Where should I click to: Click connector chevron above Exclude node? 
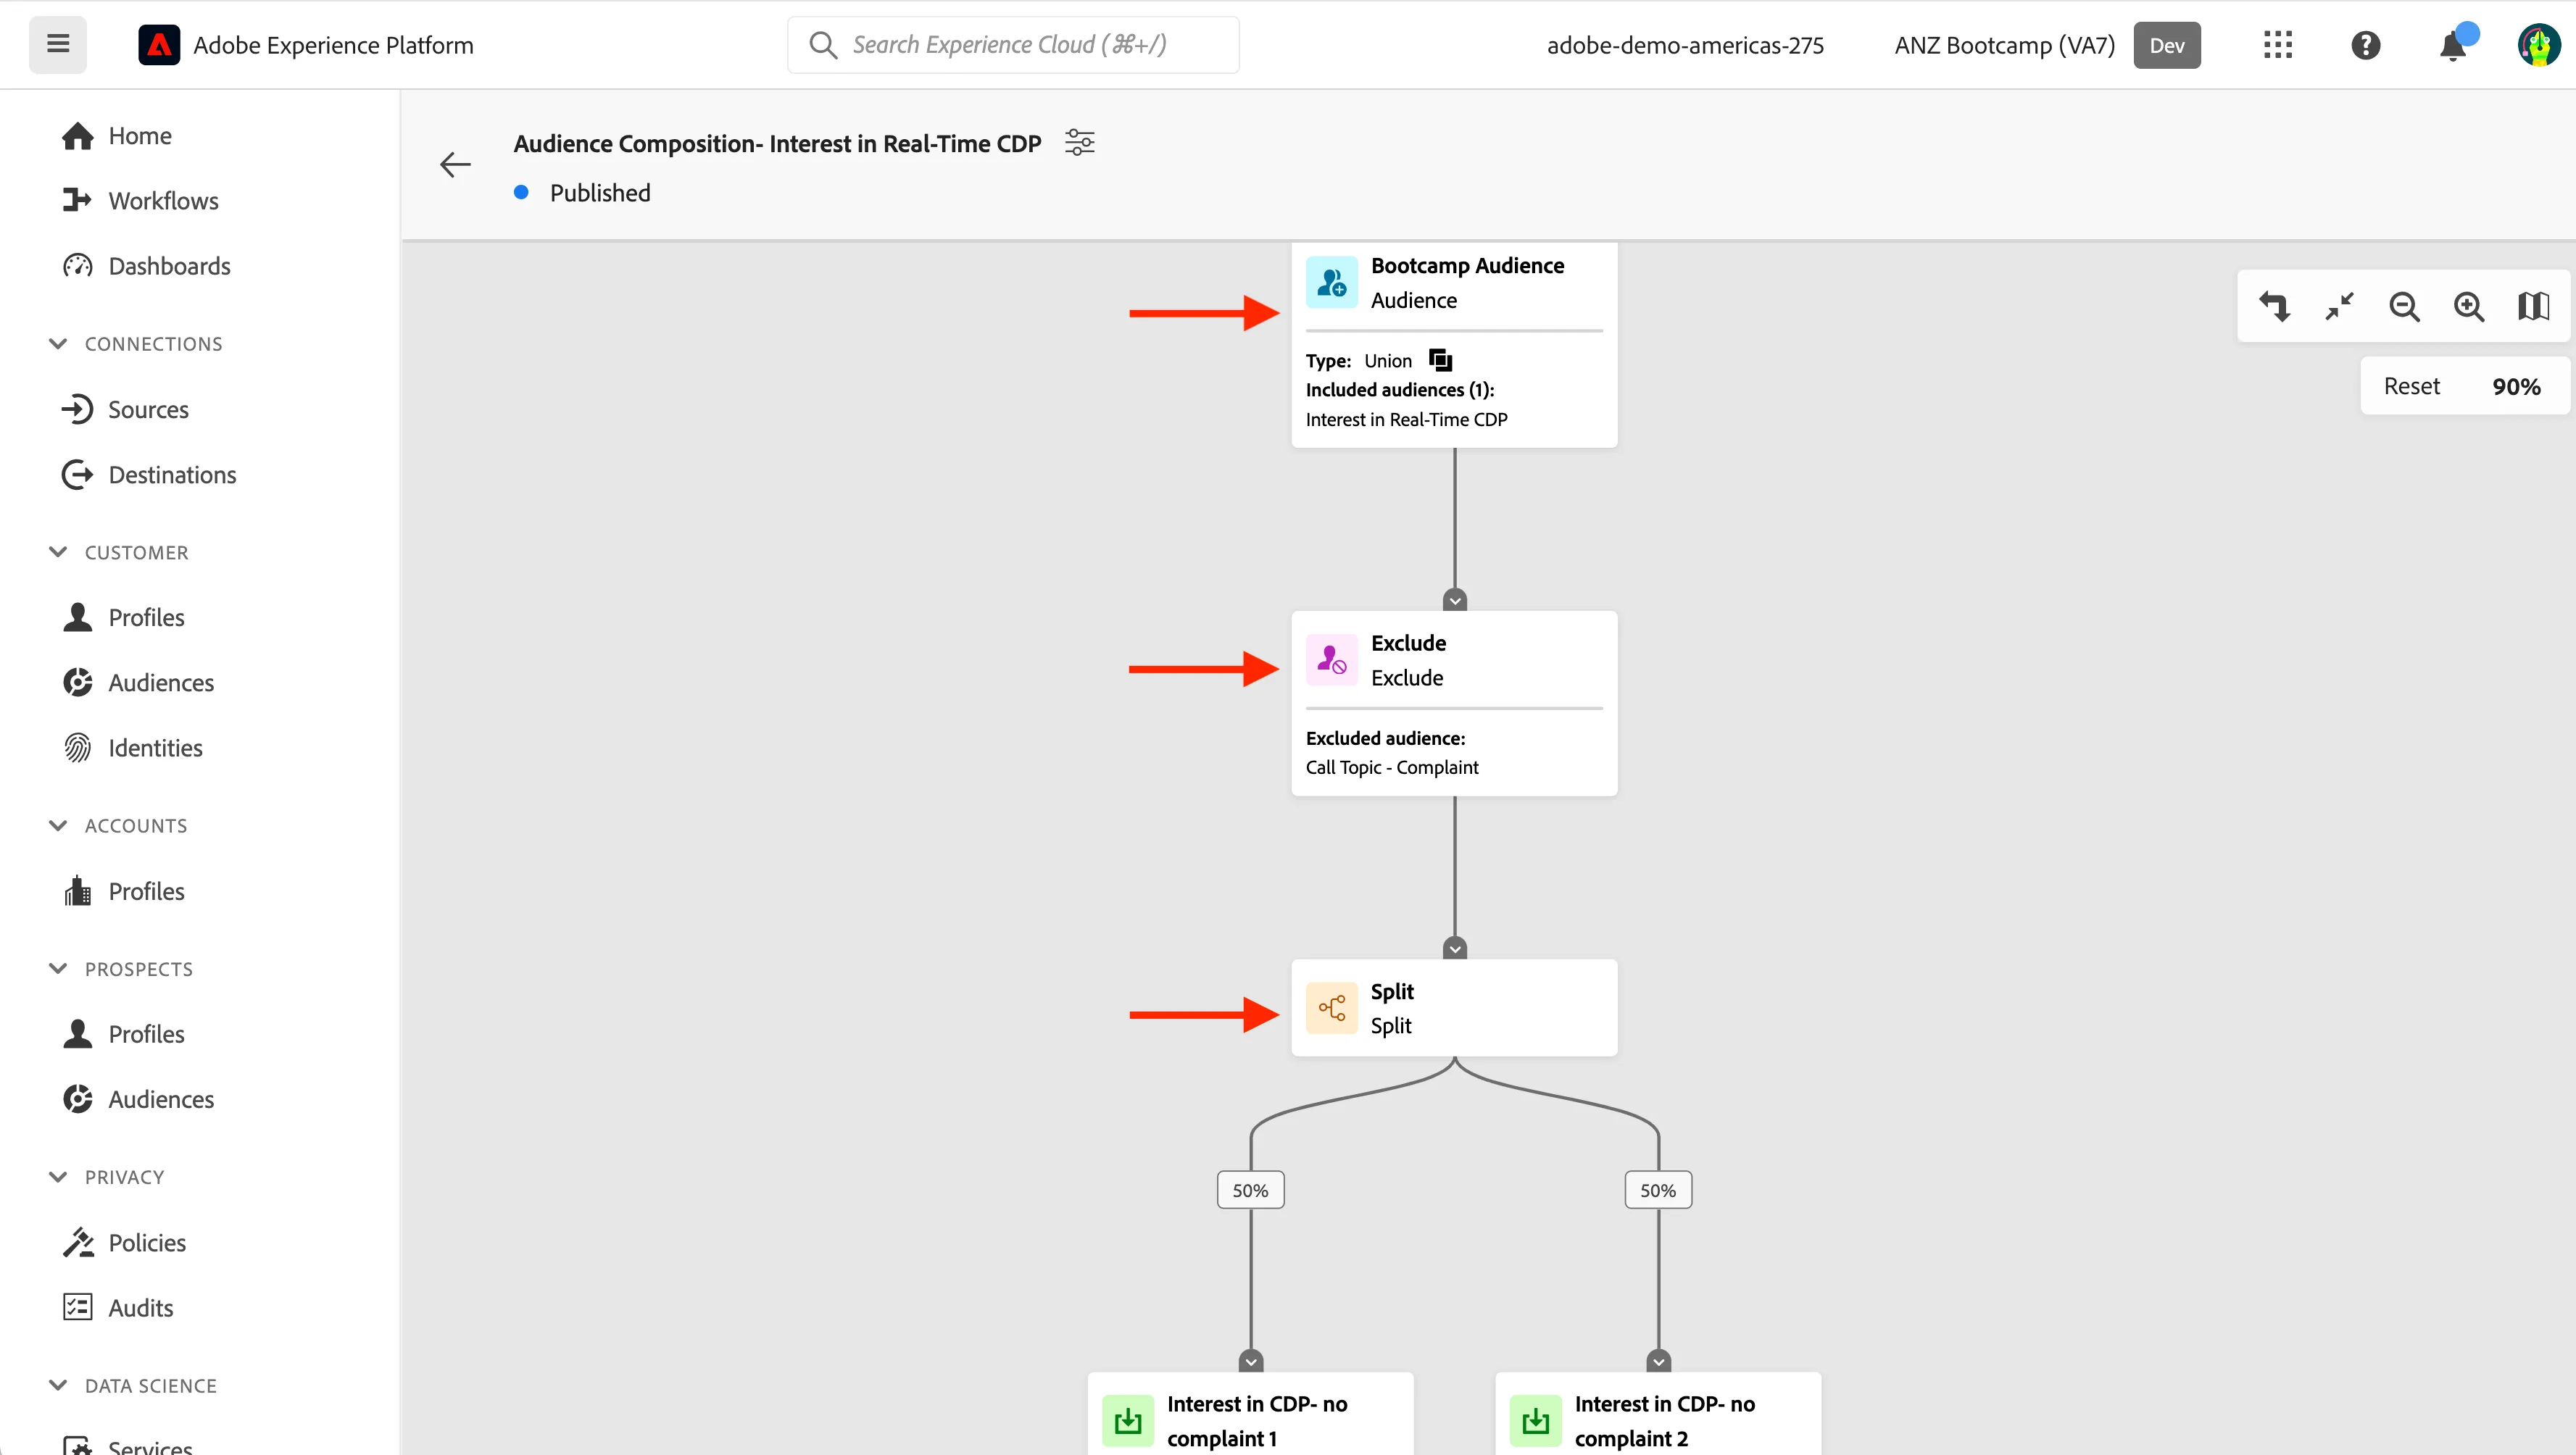pyautogui.click(x=1455, y=600)
